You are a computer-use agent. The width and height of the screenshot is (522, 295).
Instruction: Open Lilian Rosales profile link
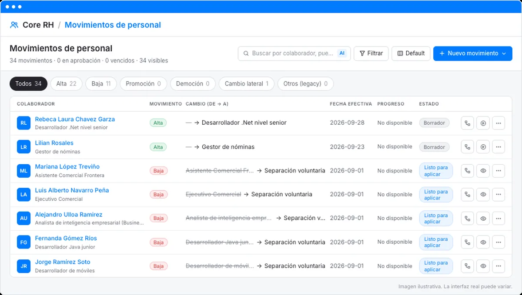54,143
